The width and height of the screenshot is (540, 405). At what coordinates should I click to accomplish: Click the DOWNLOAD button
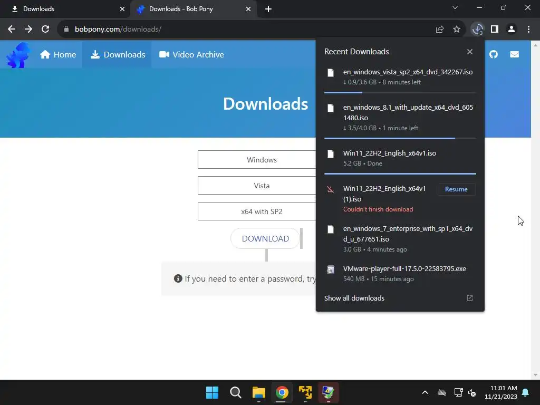(x=265, y=238)
